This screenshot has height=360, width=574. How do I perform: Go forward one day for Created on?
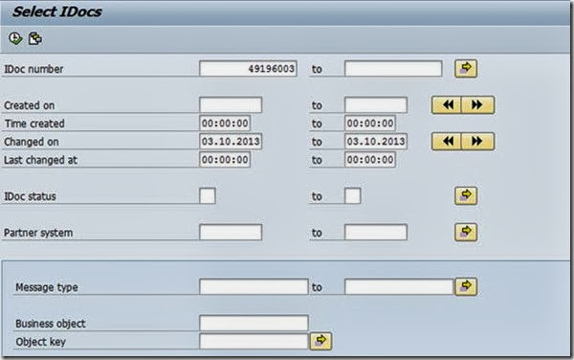click(x=477, y=105)
